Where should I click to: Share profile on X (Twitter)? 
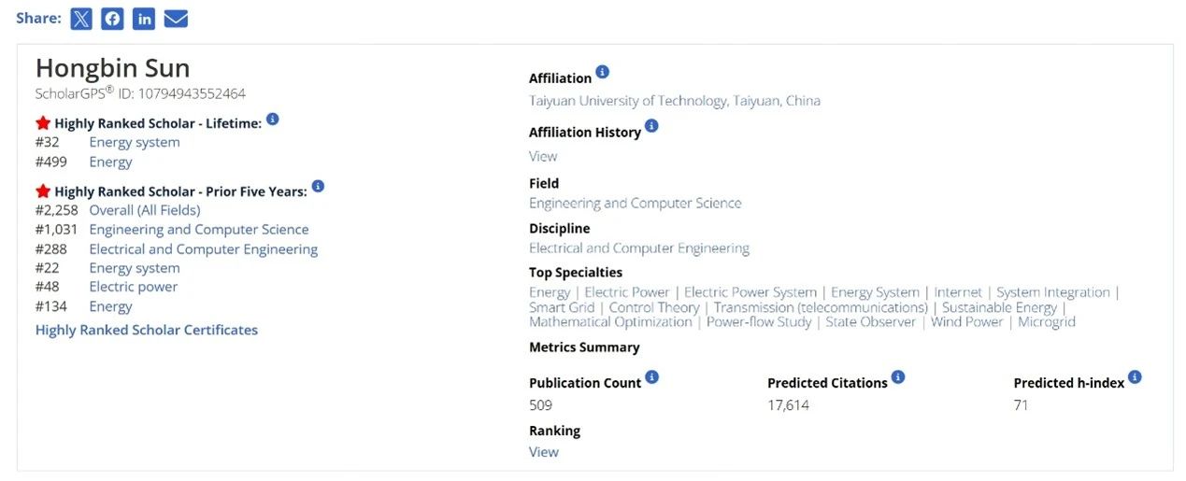click(x=81, y=19)
